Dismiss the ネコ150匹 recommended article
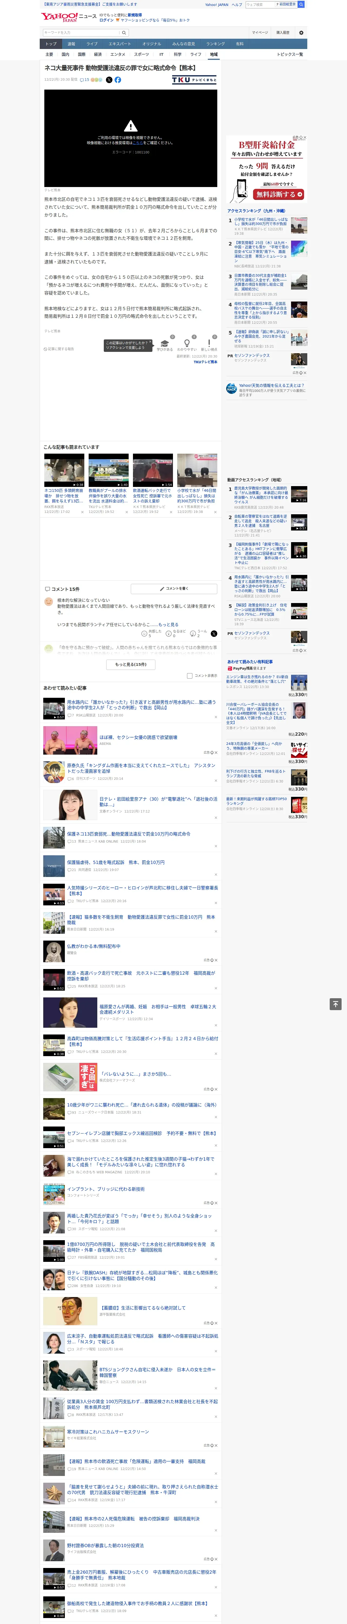Screen dimensions: 347x1624 point(82,512)
